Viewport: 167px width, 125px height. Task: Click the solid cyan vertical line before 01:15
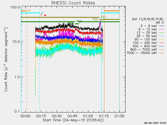101,59
